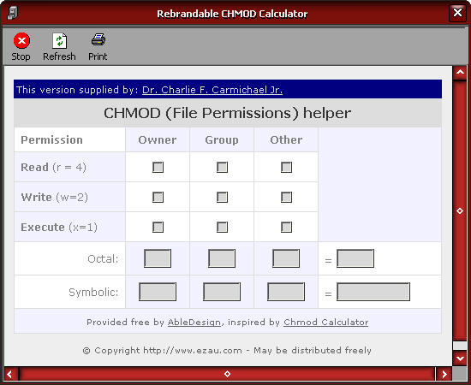
Task: Toggle Execute permission for Owner
Action: [158, 228]
